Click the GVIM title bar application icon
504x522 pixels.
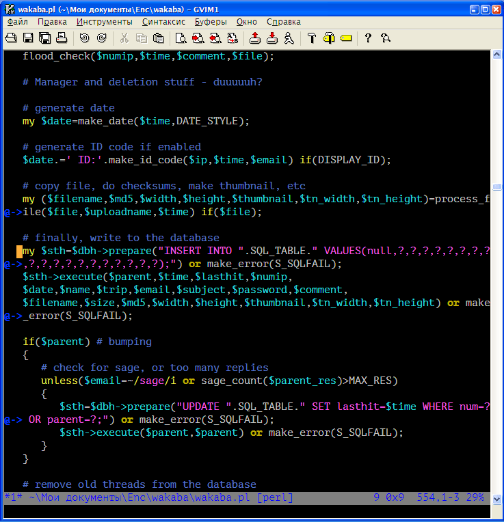click(x=10, y=10)
